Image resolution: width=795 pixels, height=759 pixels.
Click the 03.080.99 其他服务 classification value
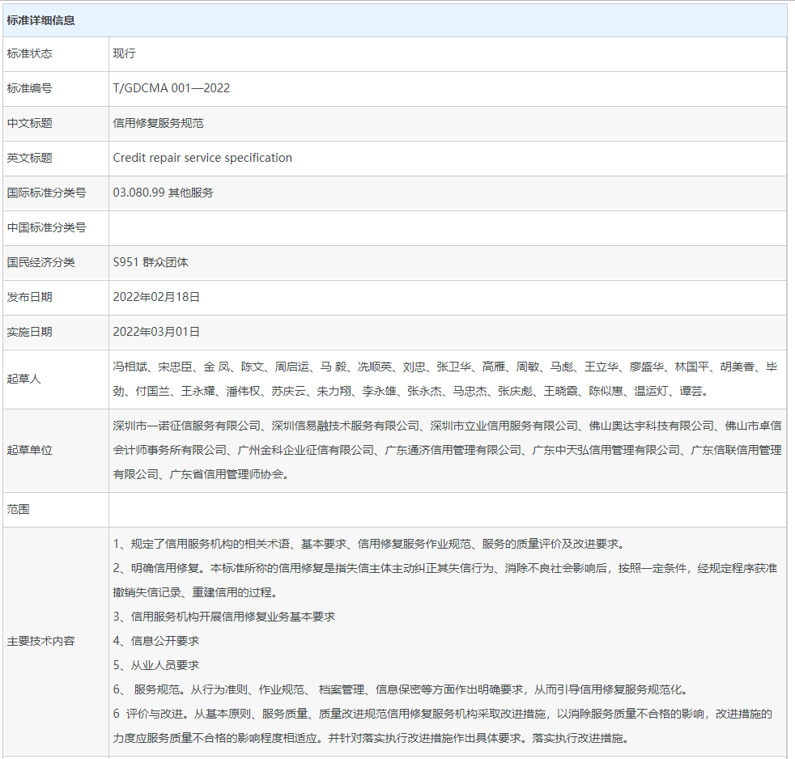163,193
